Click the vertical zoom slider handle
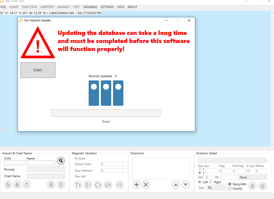The width and height of the screenshot is (274, 199). point(4,129)
